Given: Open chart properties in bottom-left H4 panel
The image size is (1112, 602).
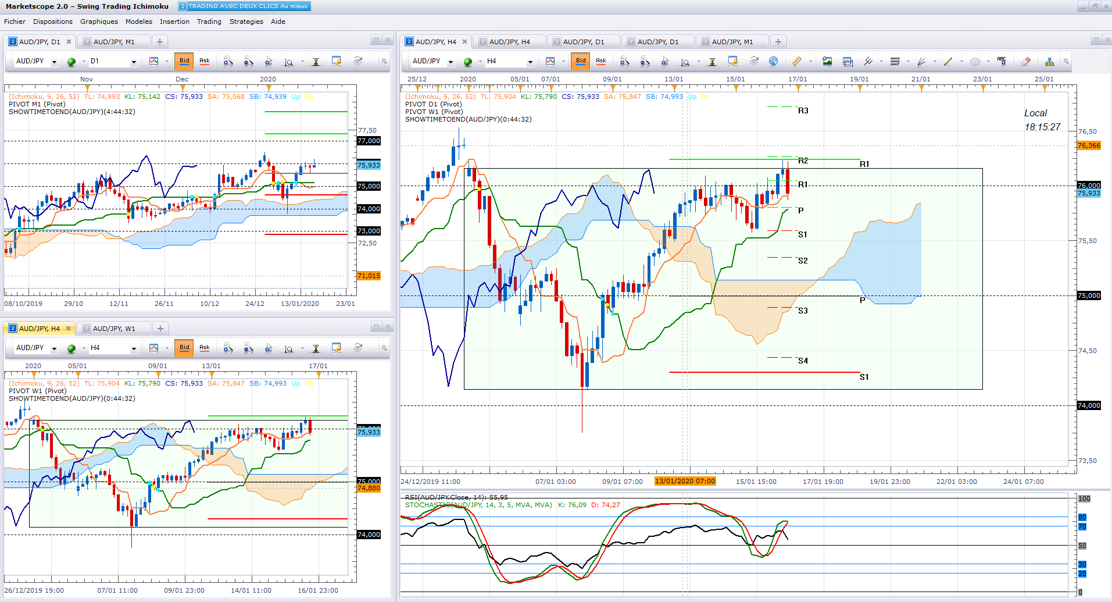Looking at the screenshot, I should tap(337, 348).
